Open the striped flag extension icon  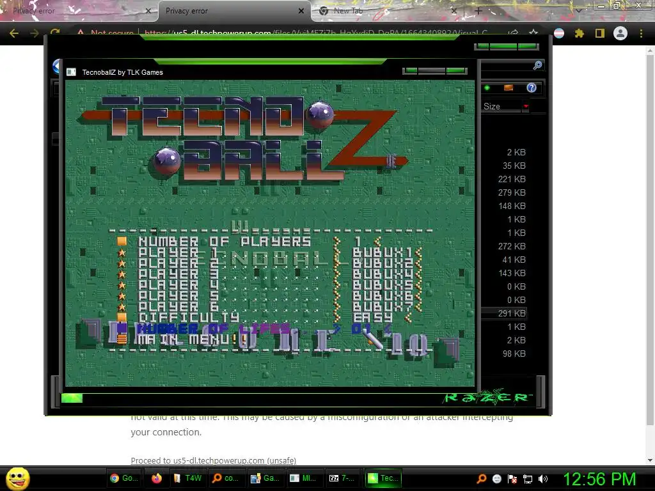point(559,33)
